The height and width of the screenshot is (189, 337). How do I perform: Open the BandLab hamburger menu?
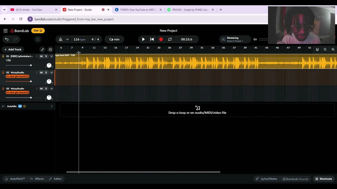click(x=5, y=31)
